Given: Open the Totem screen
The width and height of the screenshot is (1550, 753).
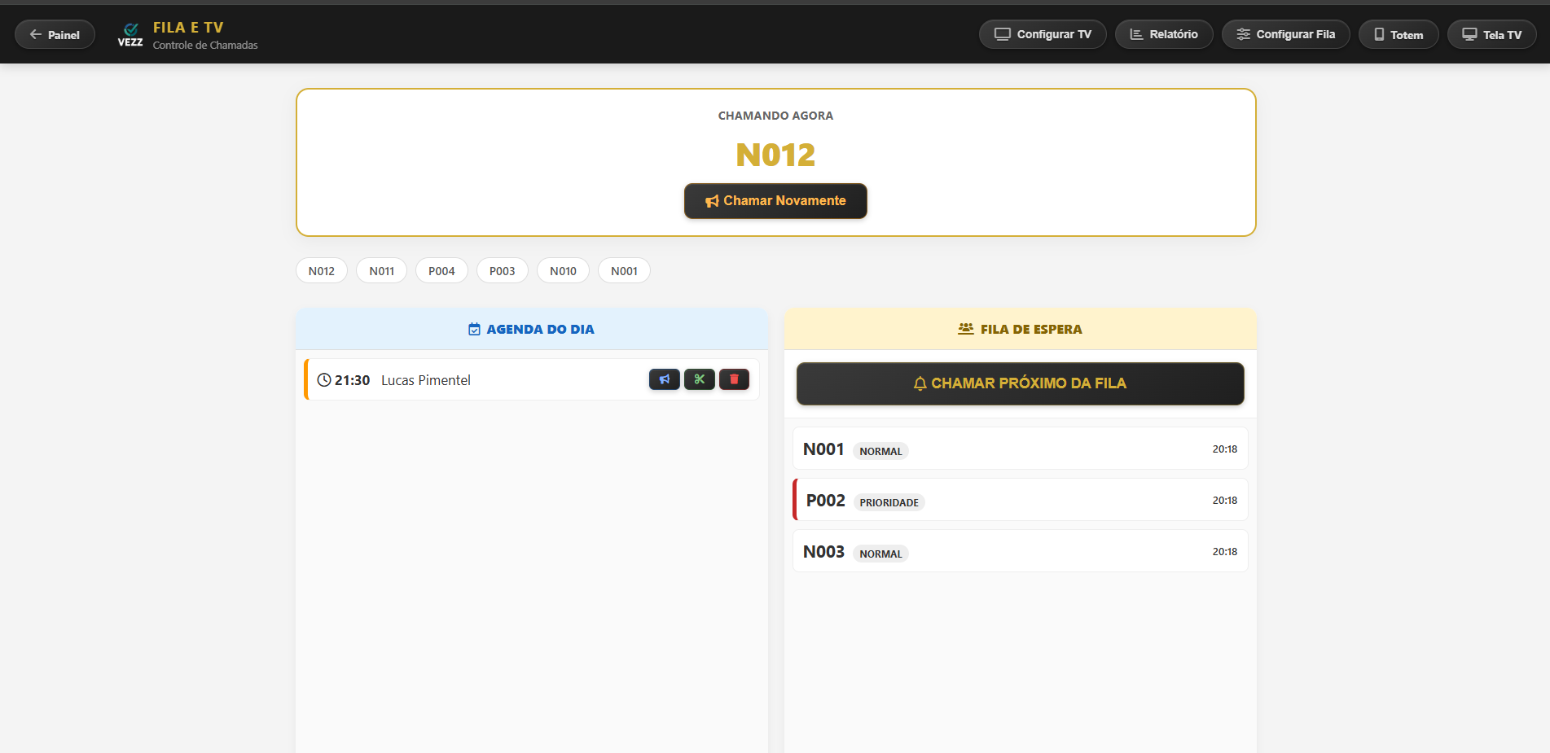Looking at the screenshot, I should coord(1398,34).
